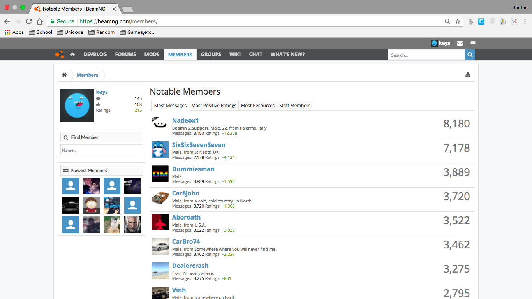The width and height of the screenshot is (532, 299).
Task: Focus the site Search... field
Action: click(x=426, y=55)
